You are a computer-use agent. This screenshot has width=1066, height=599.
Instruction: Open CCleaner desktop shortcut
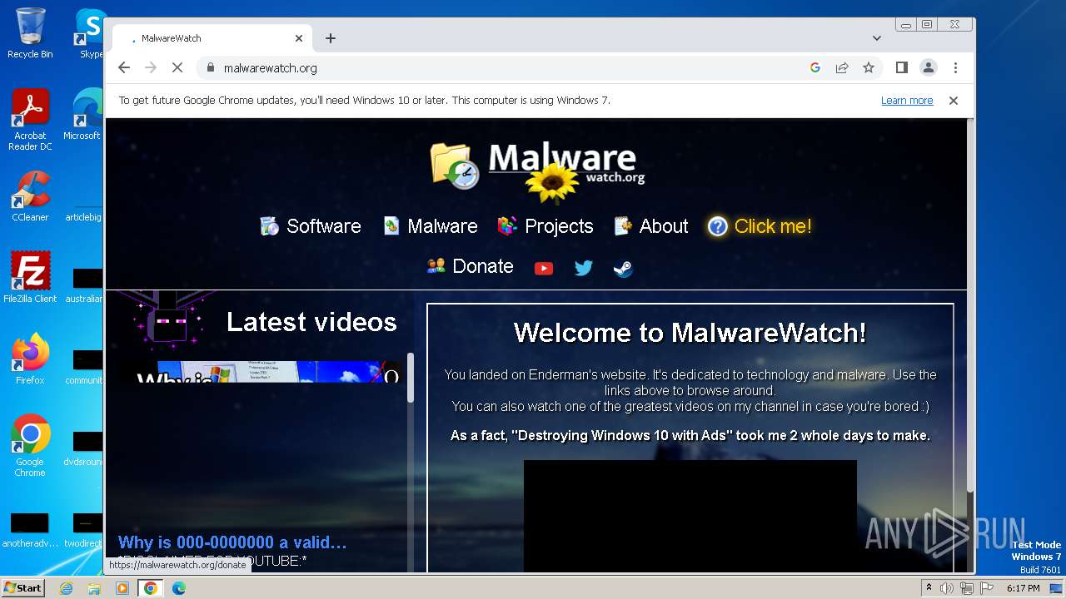(x=30, y=196)
